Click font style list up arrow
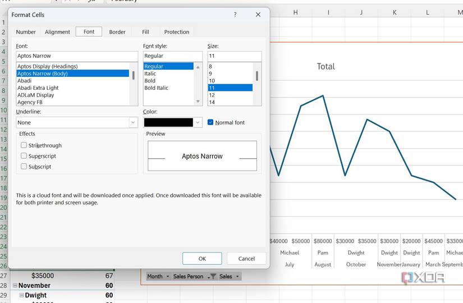The image size is (463, 303). pos(198,67)
